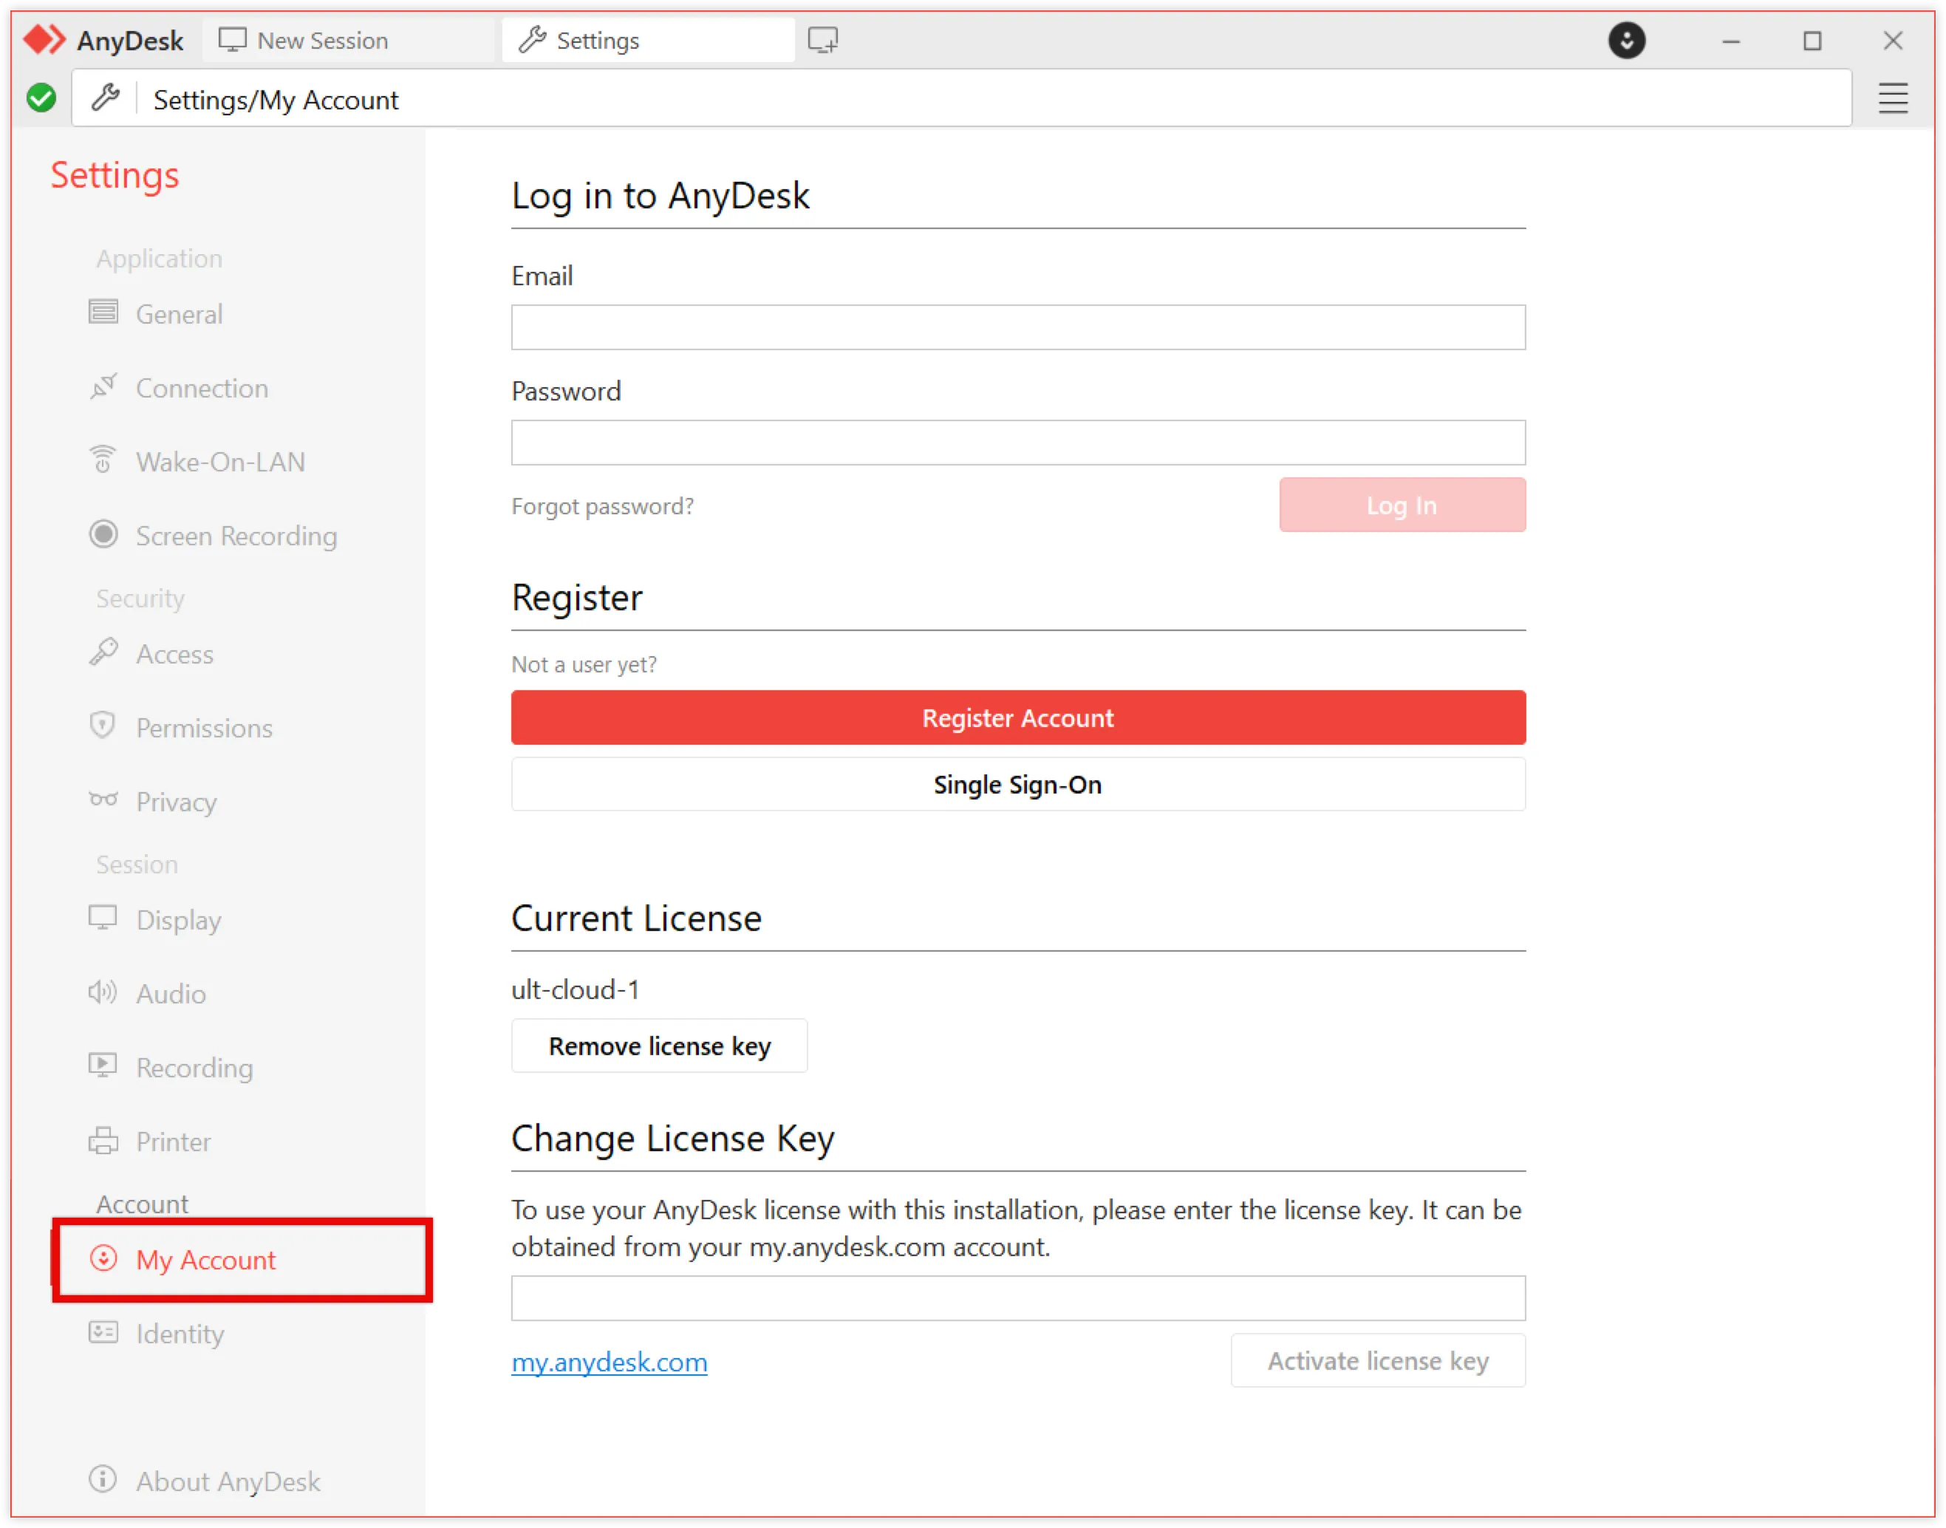Open Wake-On-LAN settings
The height and width of the screenshot is (1528, 1946).
pos(220,462)
